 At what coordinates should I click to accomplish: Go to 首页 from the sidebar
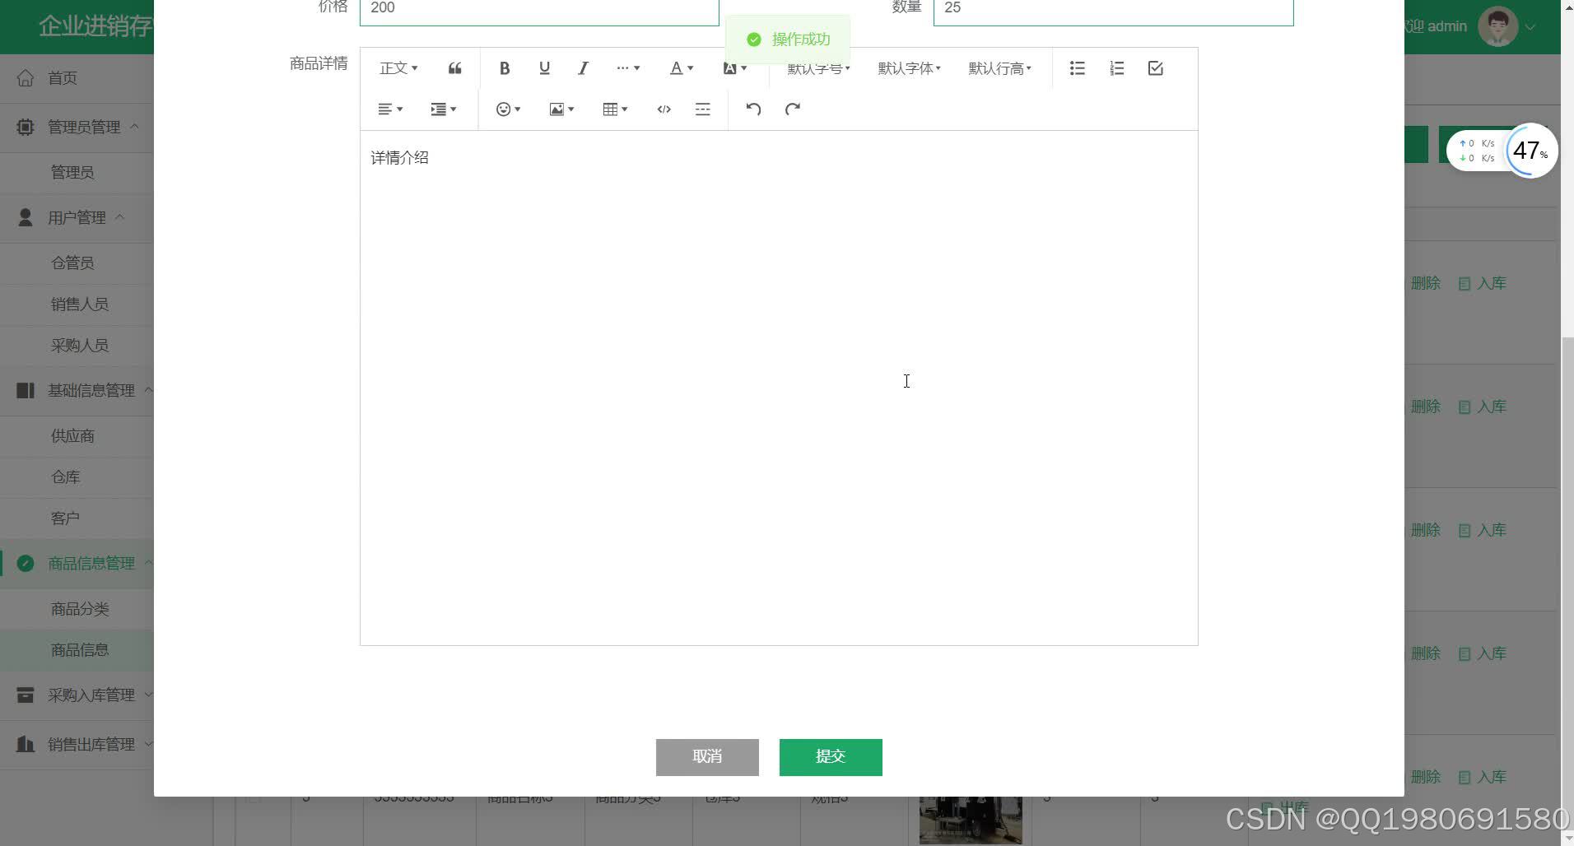(x=63, y=78)
